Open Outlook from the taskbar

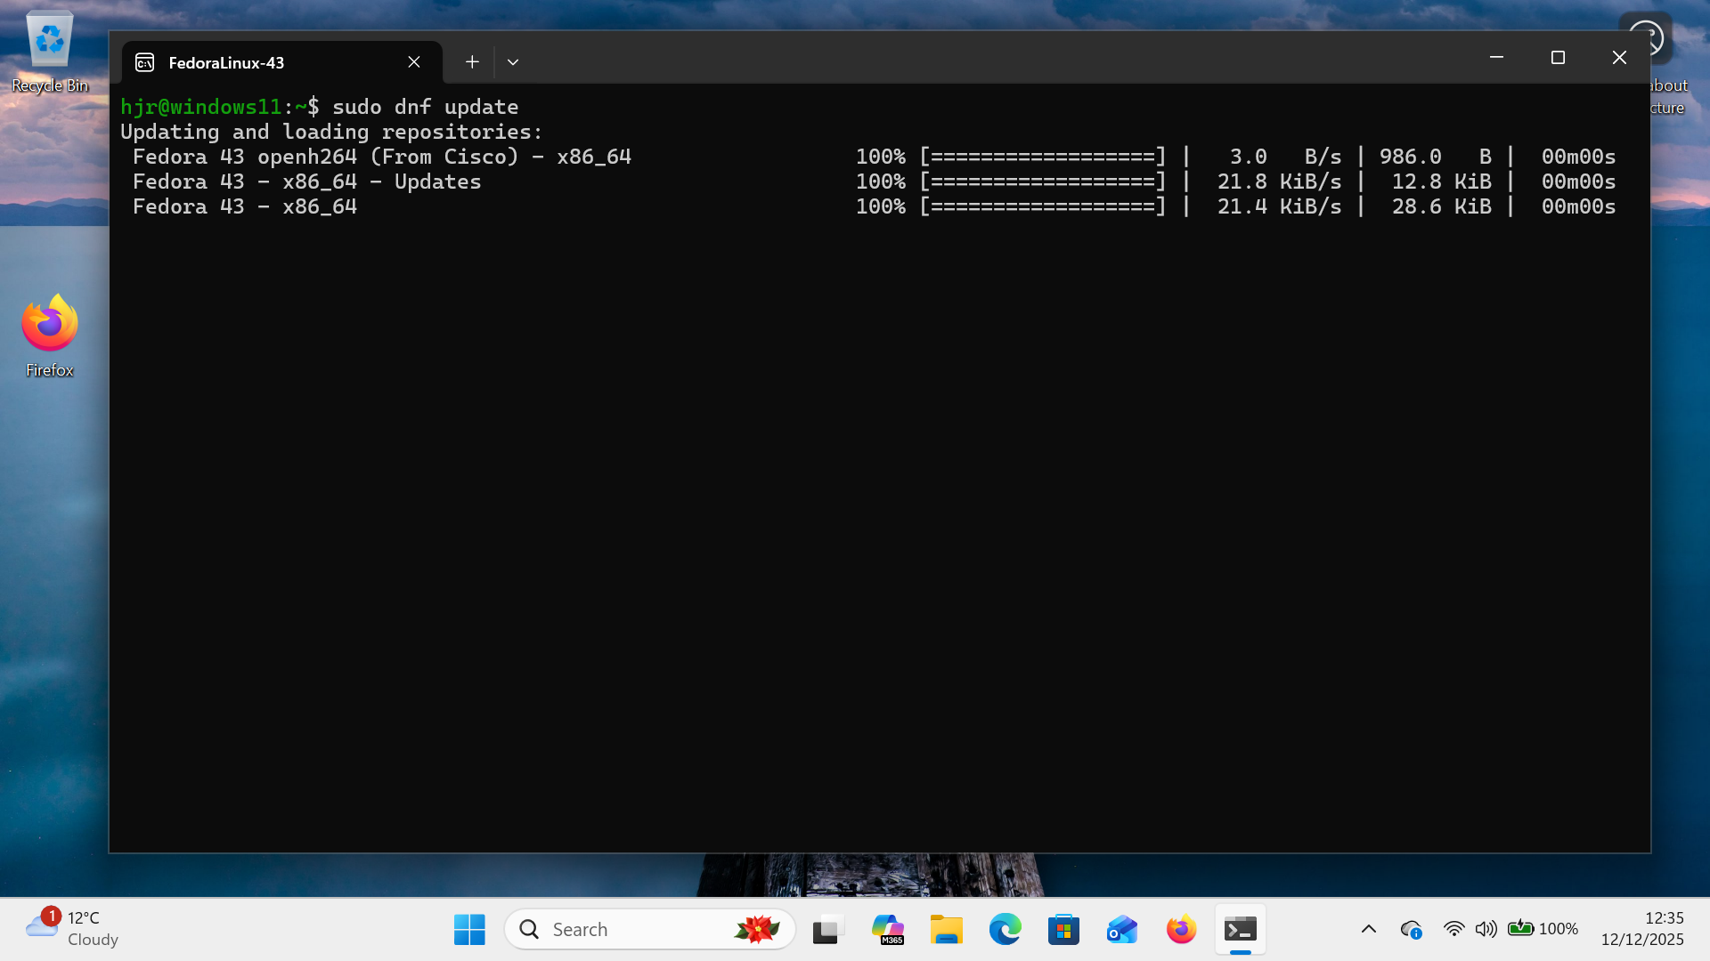tap(1122, 930)
